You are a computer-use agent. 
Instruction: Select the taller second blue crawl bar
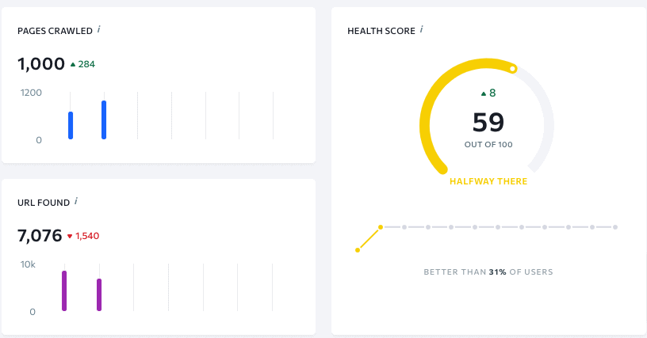coord(104,120)
